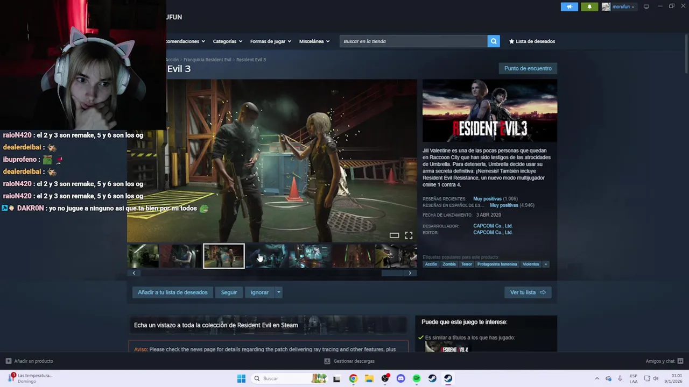Click Añadir a tu lista de deseados
689x387 pixels.
click(172, 292)
